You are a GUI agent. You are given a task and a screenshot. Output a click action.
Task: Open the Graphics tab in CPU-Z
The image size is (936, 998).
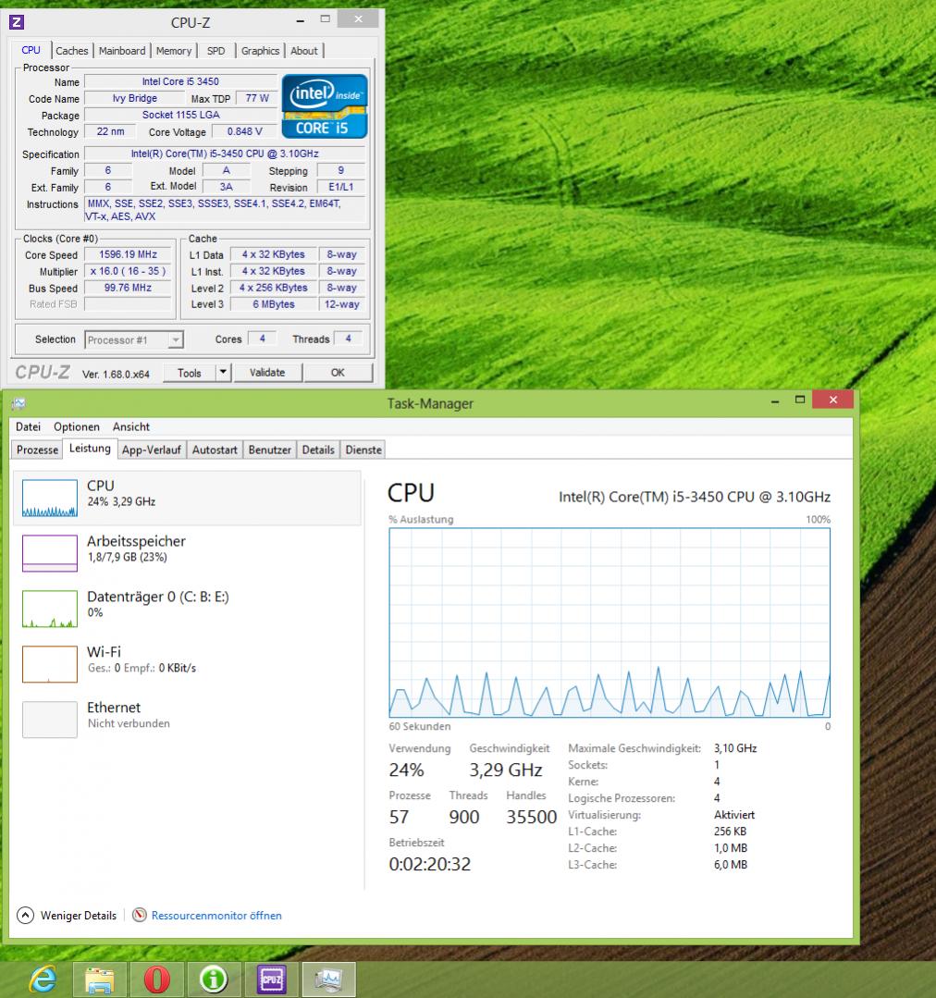pyautogui.click(x=260, y=51)
